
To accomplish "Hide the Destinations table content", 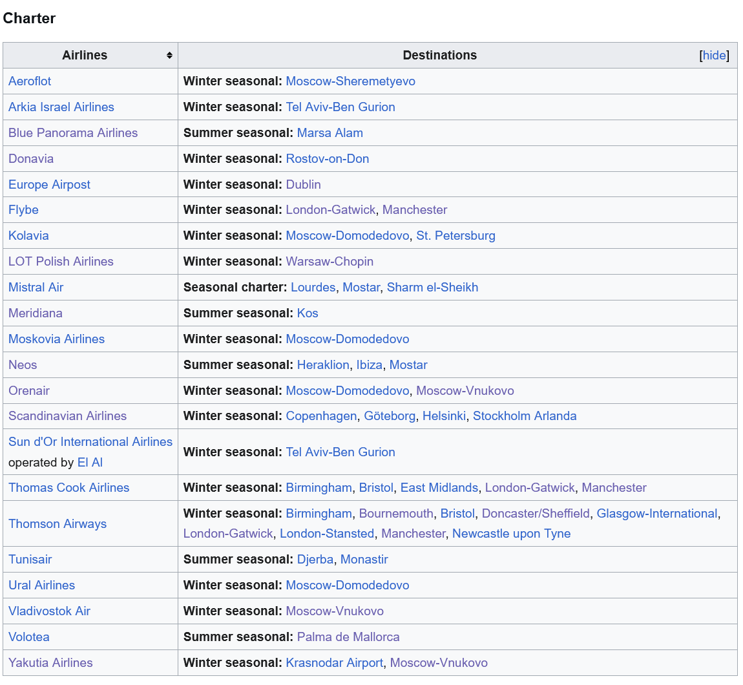I will point(714,56).
